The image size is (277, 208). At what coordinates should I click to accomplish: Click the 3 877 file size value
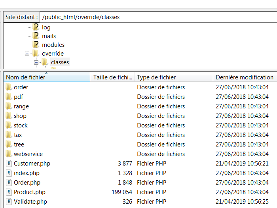click(x=125, y=164)
